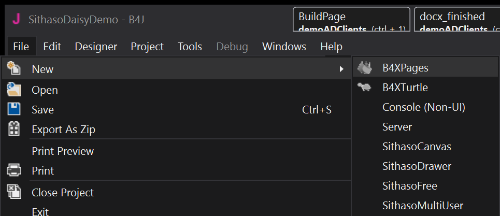
Task: Open the Tools menu
Action: (190, 47)
